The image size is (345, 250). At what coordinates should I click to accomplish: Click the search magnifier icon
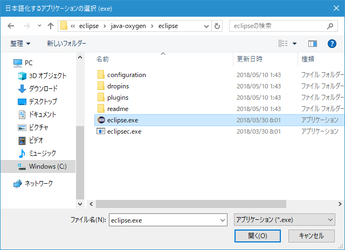click(x=330, y=26)
